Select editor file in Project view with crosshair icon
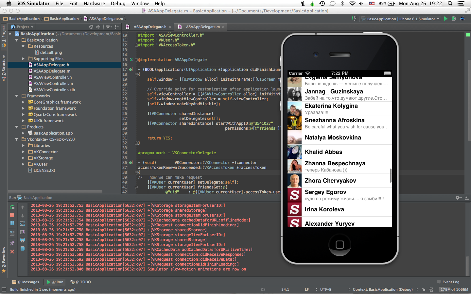The image size is (471, 294). click(91, 27)
